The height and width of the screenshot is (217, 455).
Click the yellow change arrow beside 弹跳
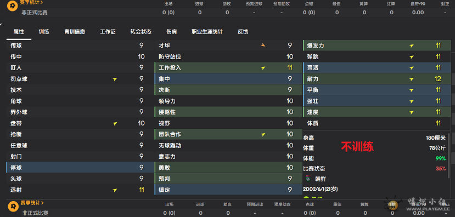pos(412,57)
